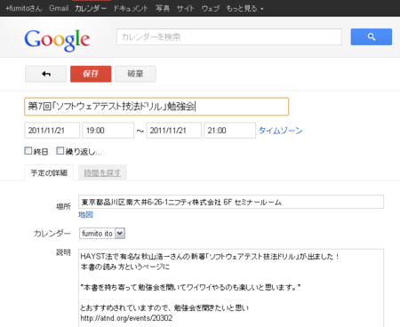
Task: Click the event title field
Action: (x=156, y=107)
